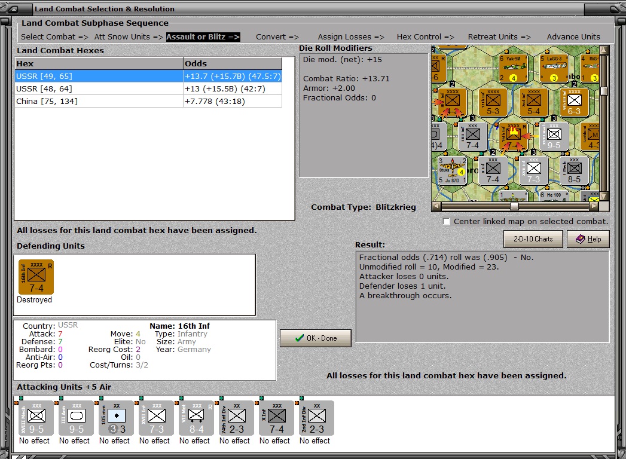Click the He 100 aircraft counter on map

(554, 195)
